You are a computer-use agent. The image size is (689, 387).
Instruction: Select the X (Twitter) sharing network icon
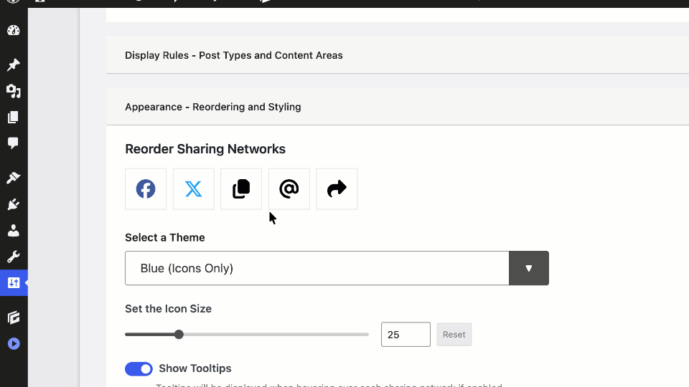[194, 189]
